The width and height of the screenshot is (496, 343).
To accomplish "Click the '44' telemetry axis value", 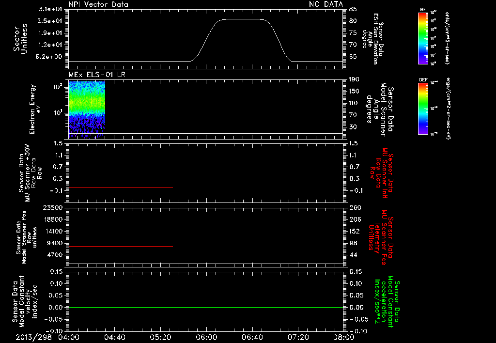I will click(353, 255).
